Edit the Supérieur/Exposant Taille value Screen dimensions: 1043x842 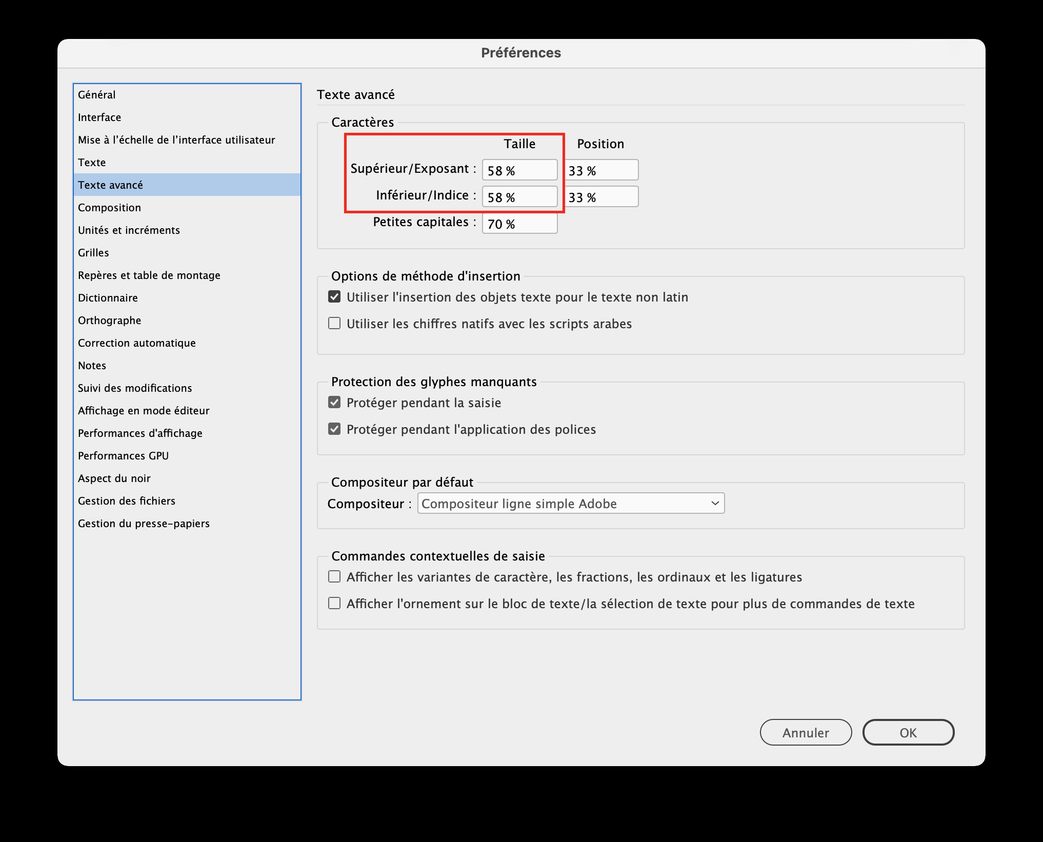519,169
